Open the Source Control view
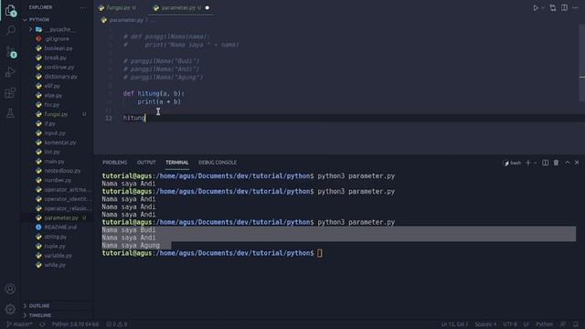This screenshot has height=329, width=585. 10,52
